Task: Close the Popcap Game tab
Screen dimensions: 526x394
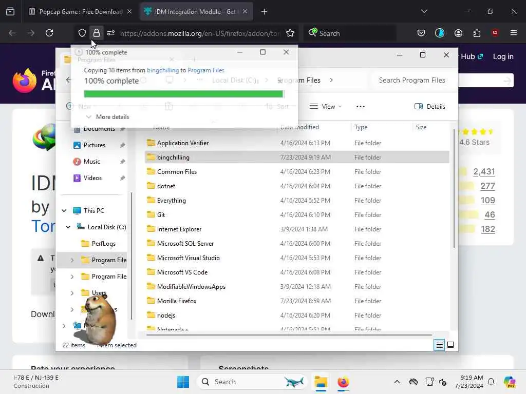Action: pos(129,12)
